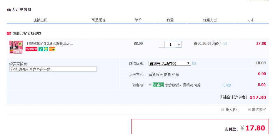Click comment bubble icon beside store coupon dropdown
The height and width of the screenshot is (134, 273).
point(194,64)
